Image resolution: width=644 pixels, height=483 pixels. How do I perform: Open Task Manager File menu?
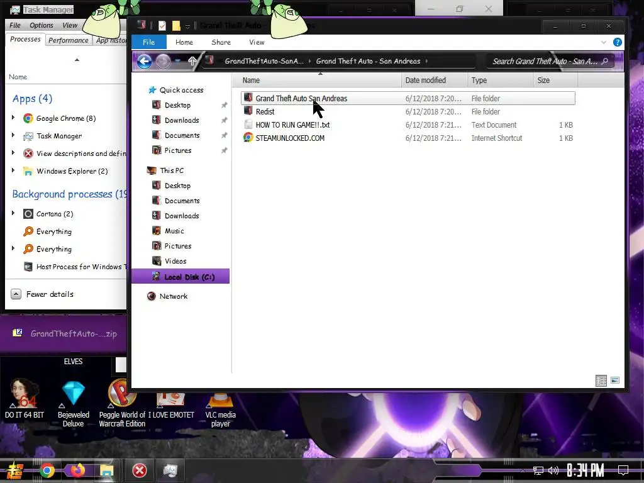click(x=15, y=25)
